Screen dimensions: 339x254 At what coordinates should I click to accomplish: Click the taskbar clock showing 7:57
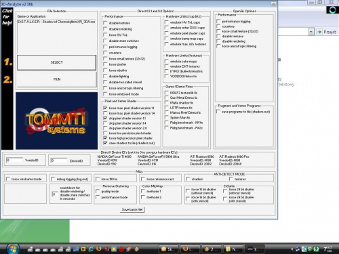[x=327, y=249]
